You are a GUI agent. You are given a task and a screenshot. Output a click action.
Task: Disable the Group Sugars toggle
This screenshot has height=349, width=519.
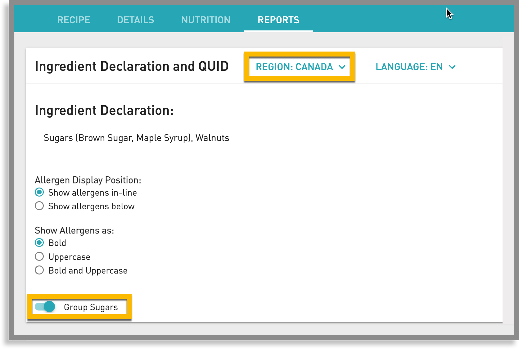45,307
